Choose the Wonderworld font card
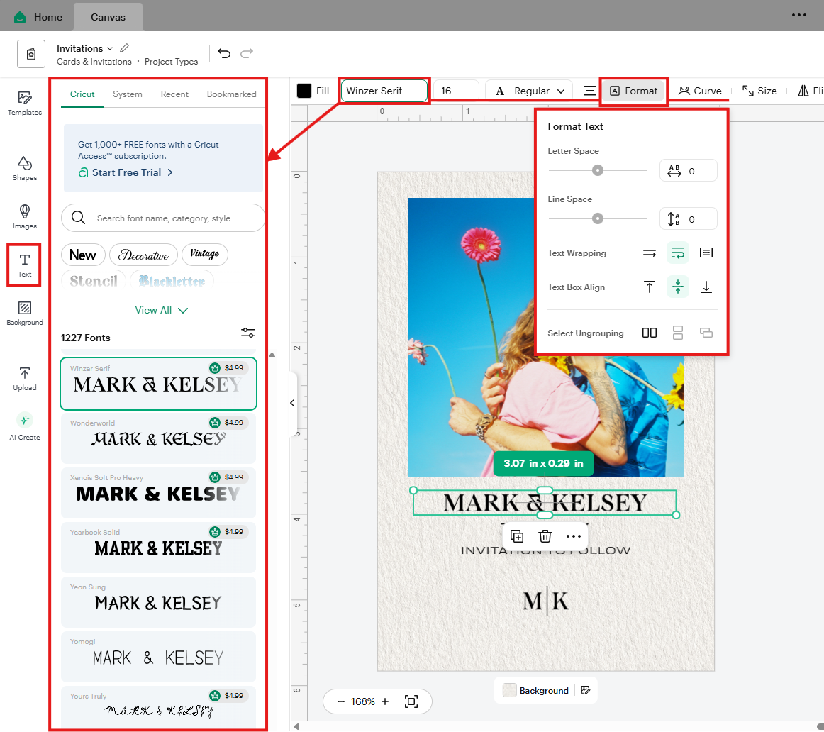This screenshot has width=824, height=732. click(x=158, y=438)
